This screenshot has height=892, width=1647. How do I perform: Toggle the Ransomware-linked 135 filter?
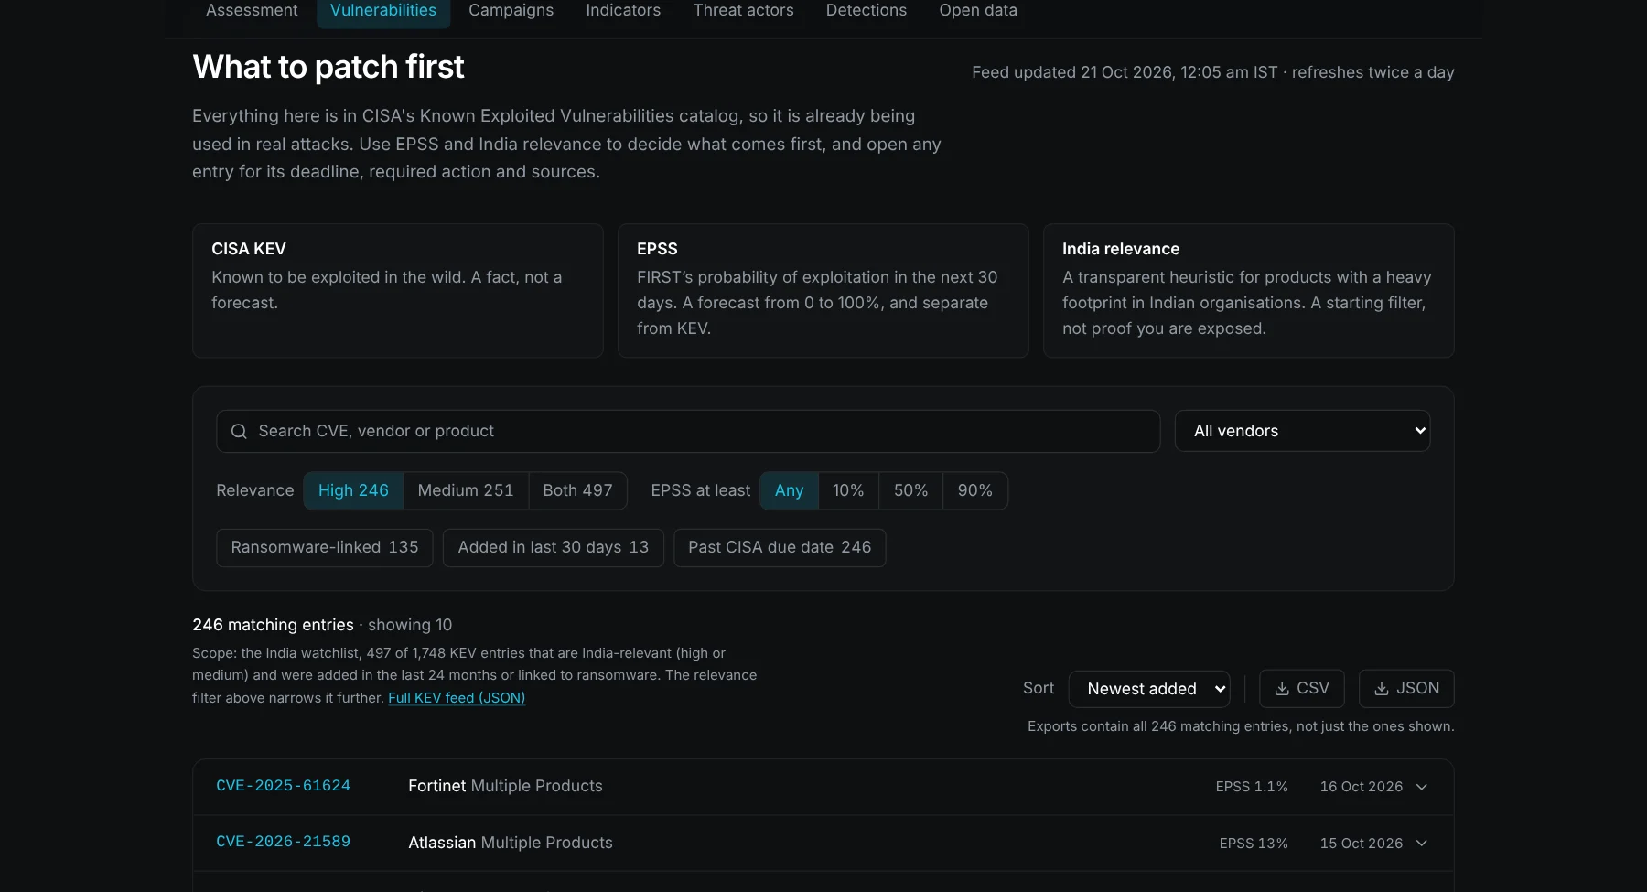(325, 547)
